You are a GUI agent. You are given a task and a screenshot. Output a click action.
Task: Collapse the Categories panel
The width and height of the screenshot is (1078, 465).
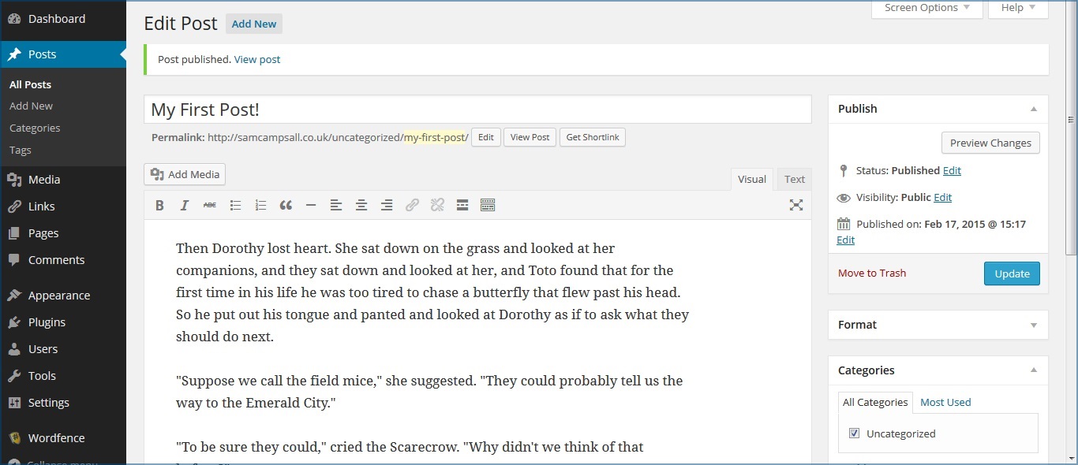[1034, 370]
